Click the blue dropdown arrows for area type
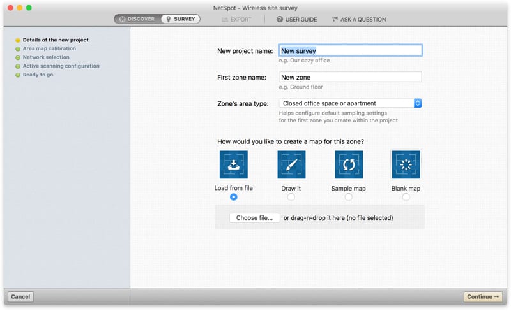This screenshot has width=511, height=311. coord(418,103)
